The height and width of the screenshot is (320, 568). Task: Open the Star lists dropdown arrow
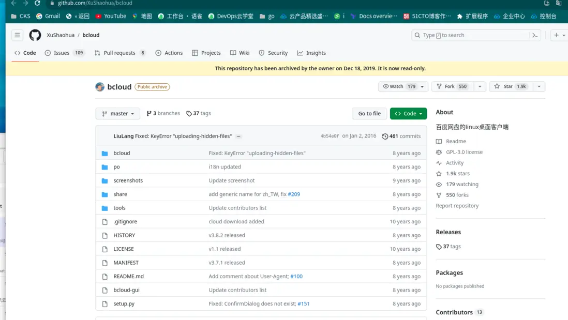point(539,86)
